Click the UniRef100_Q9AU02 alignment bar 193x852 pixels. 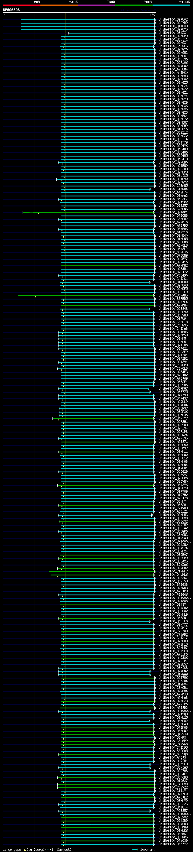click(88, 20)
